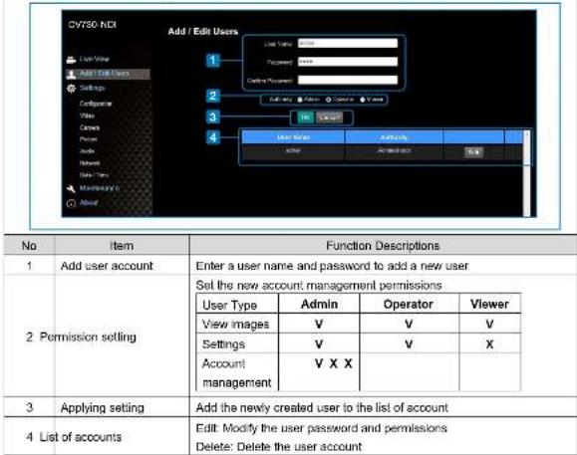
Task: Click the 'Function Descriptions' table header
Action: (383, 246)
